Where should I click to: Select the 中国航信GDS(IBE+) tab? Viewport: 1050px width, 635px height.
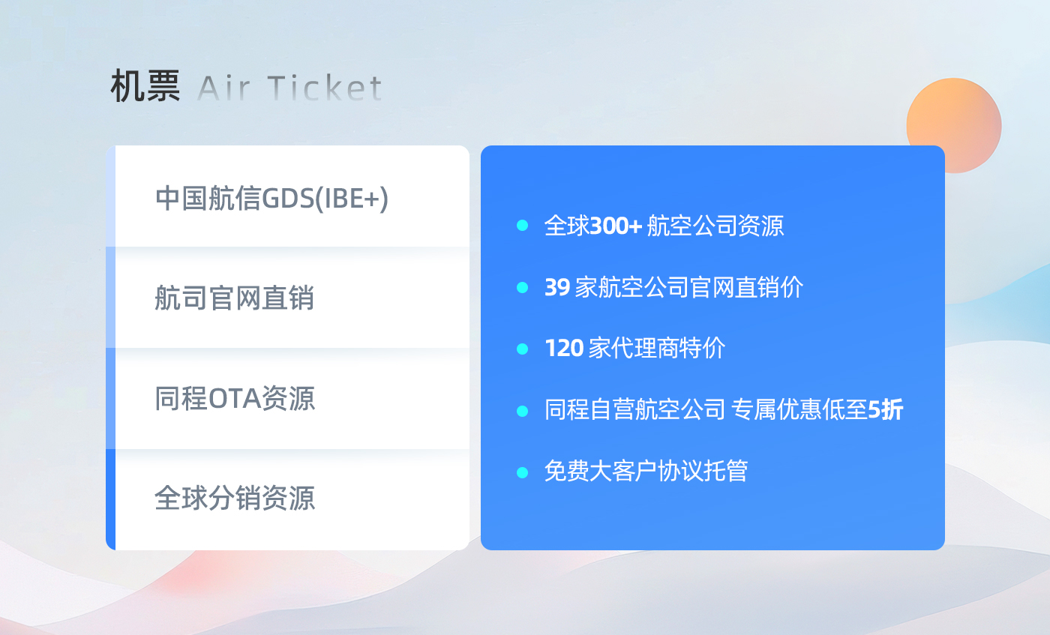click(288, 196)
